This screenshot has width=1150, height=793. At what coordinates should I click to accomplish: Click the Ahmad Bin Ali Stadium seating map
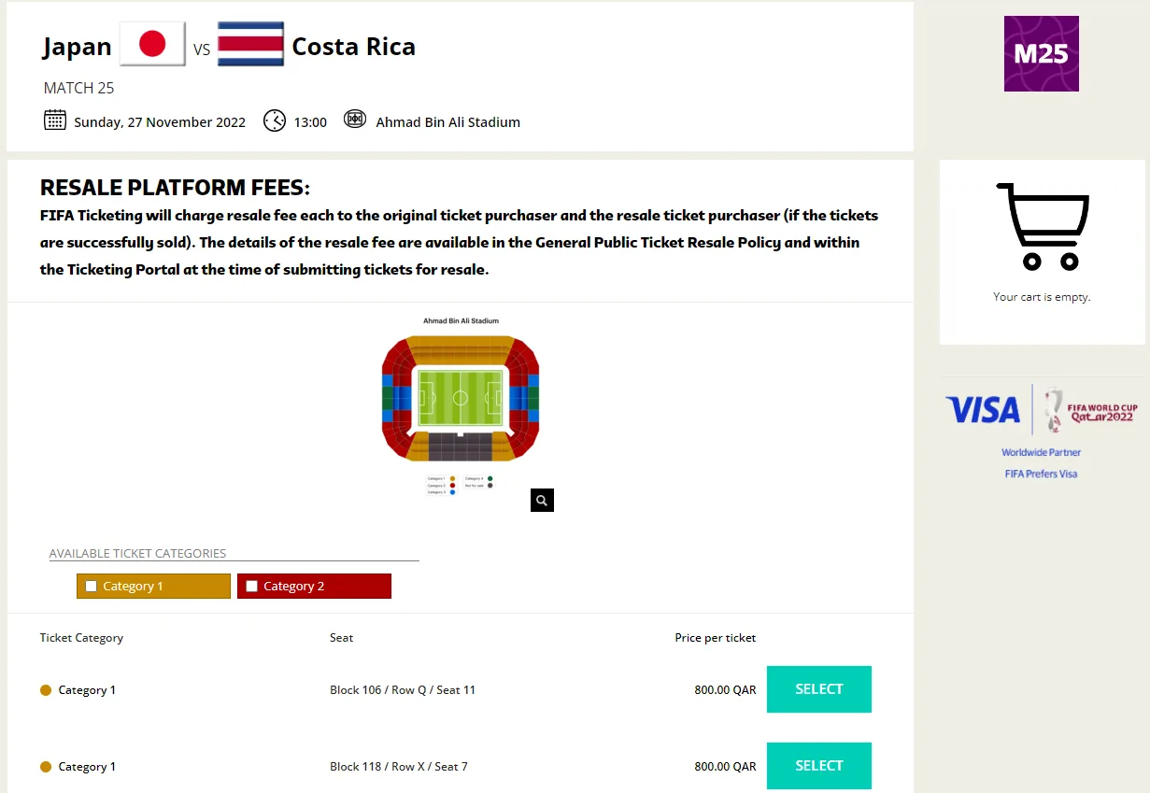(x=461, y=398)
